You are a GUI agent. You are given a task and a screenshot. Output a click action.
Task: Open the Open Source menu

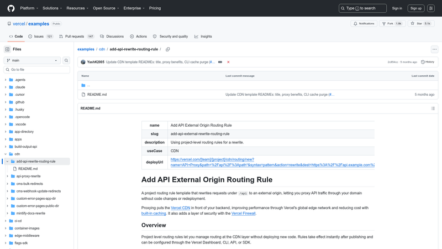pos(106,8)
